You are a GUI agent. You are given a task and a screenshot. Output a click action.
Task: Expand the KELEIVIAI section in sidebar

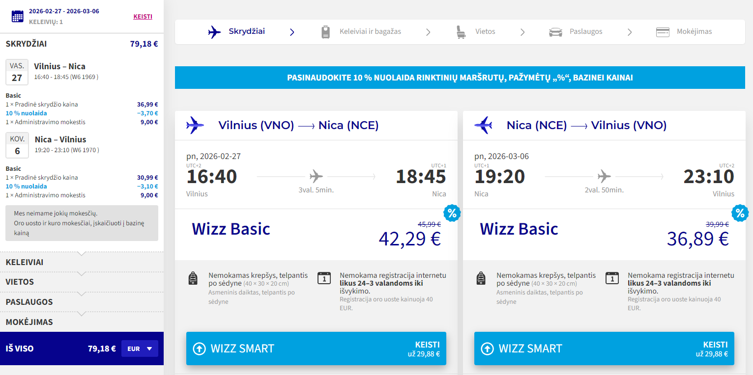[82, 262]
